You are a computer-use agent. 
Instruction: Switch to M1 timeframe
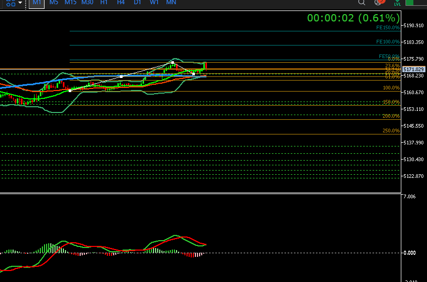pos(36,3)
